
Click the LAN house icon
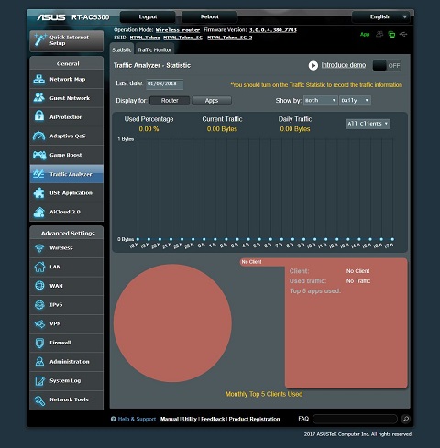pos(39,267)
